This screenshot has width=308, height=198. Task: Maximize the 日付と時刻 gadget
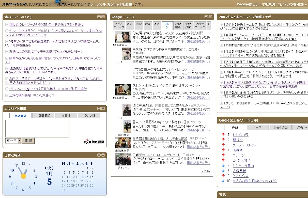(103, 155)
